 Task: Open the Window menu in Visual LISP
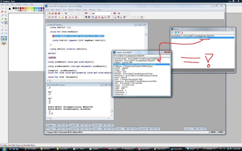pyautogui.click(x=92, y=10)
